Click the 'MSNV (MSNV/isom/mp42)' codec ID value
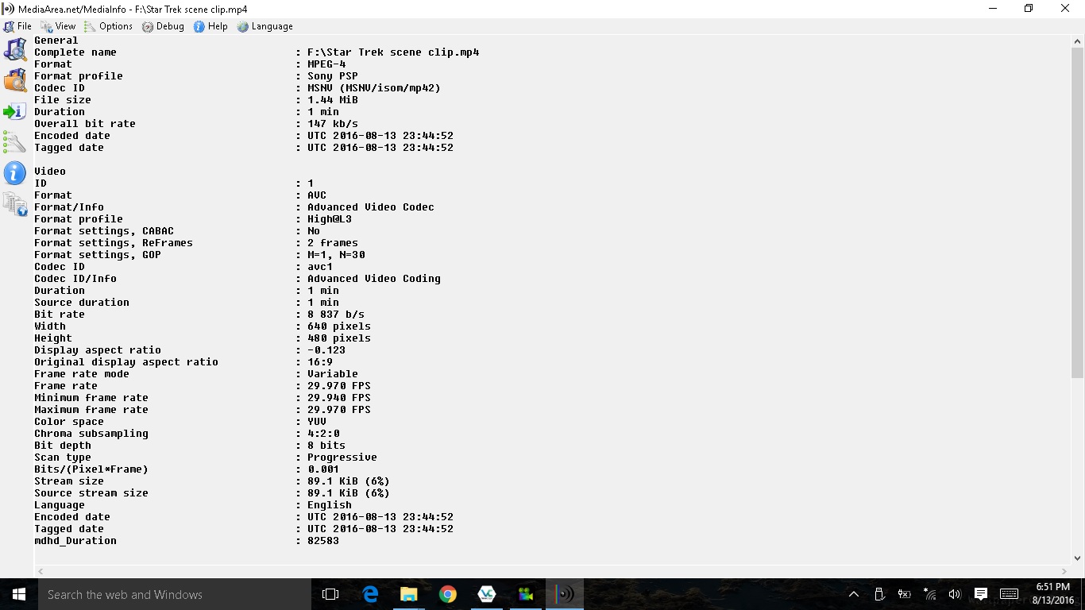 374,88
